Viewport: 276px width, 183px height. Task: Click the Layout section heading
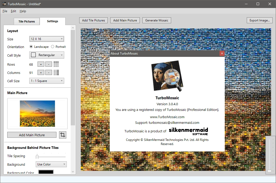(x=13, y=31)
